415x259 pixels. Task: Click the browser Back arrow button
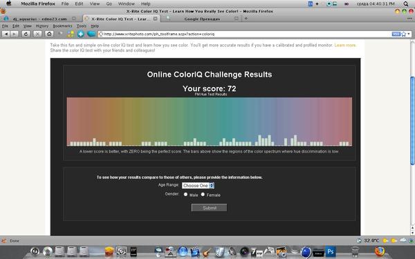[6, 34]
